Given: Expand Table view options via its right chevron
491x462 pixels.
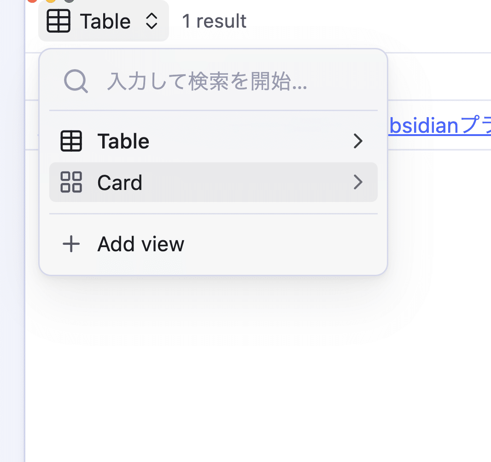Looking at the screenshot, I should pos(358,141).
